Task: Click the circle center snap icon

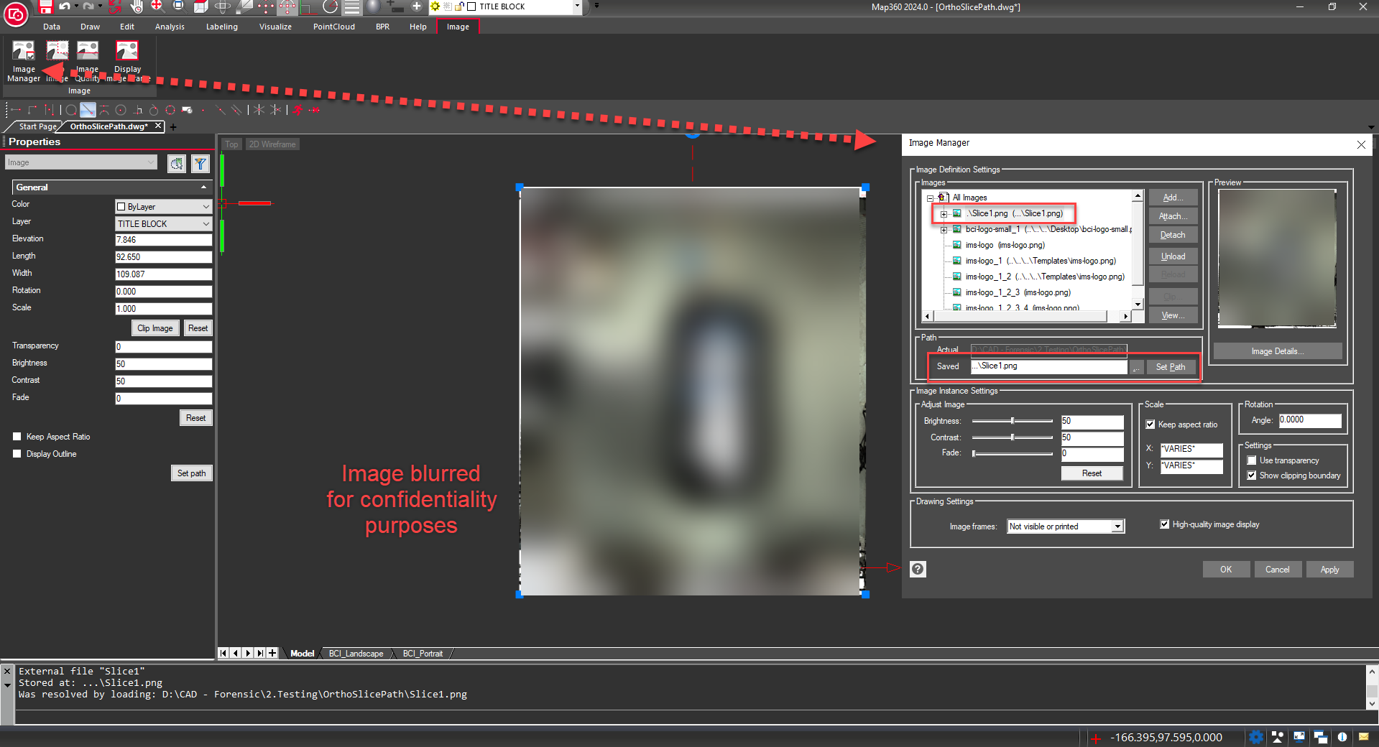Action: point(121,110)
